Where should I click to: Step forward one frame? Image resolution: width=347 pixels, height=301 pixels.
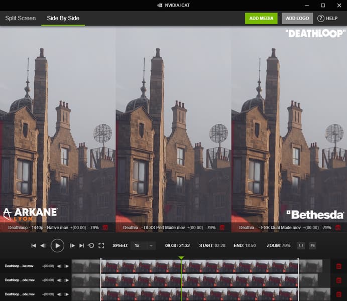[x=72, y=245]
